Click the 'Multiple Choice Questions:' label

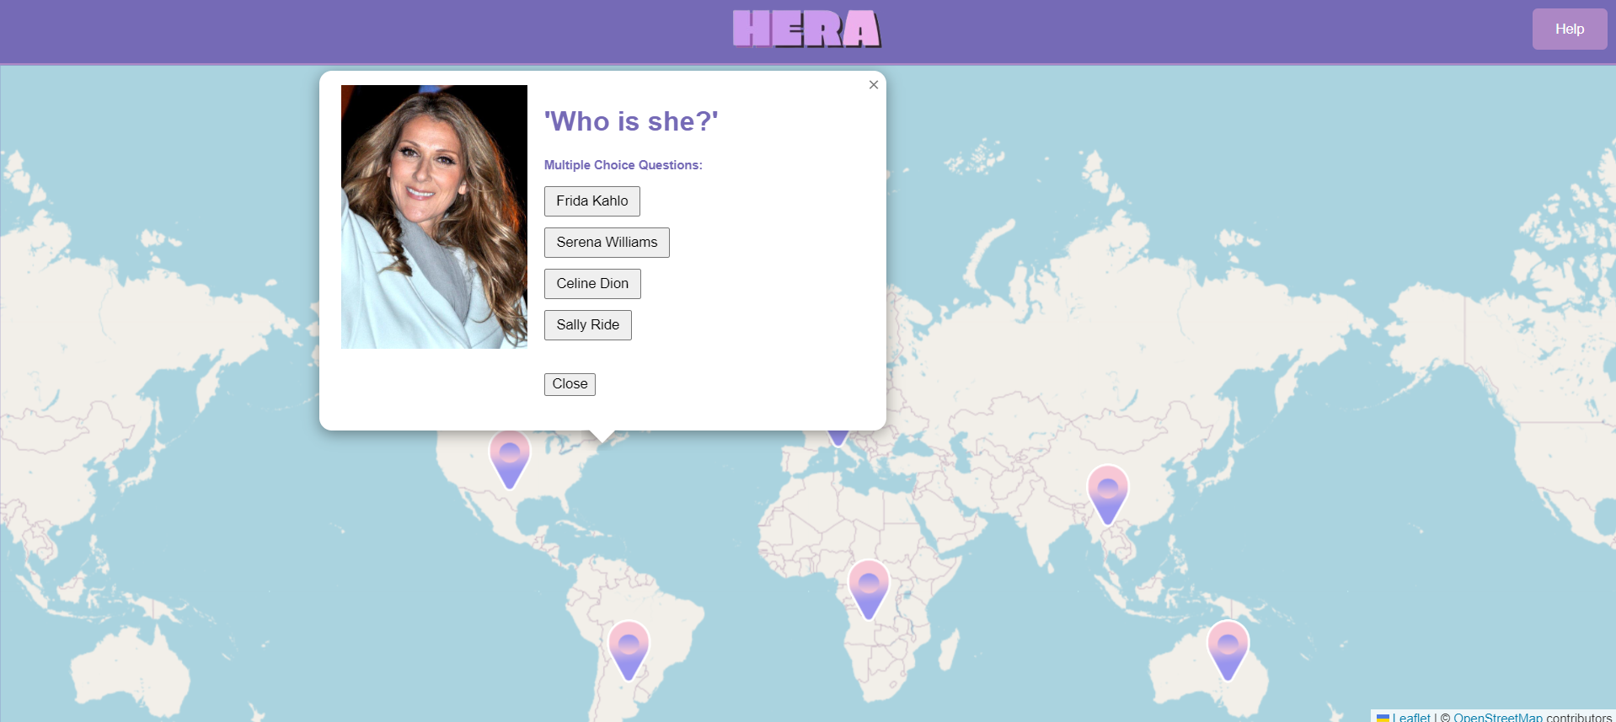623,165
